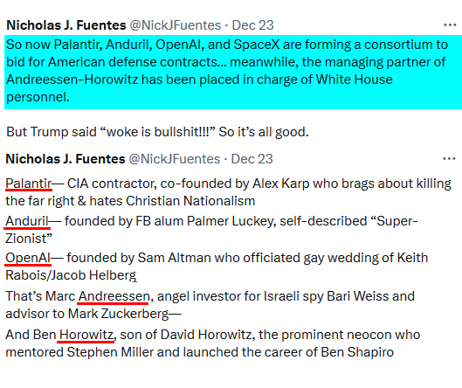Open Dec 23 timestamp of the consortium tweet
The image size is (462, 388).
252,25
